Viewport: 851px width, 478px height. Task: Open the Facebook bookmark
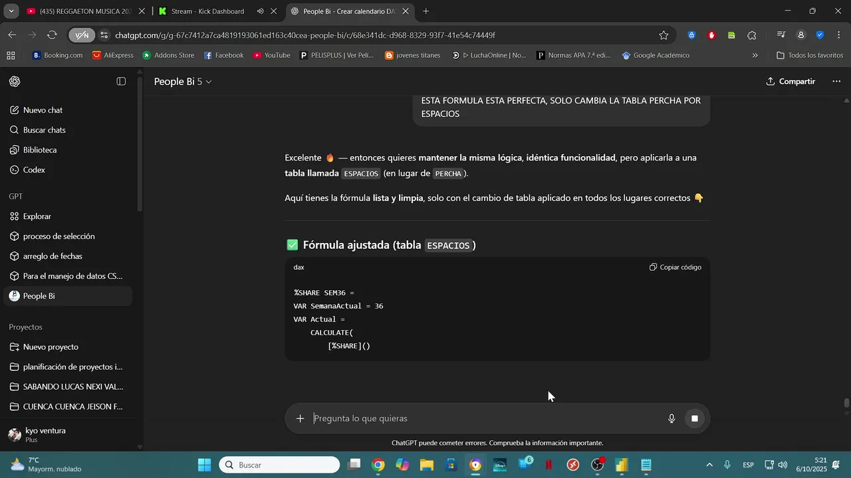click(x=223, y=55)
